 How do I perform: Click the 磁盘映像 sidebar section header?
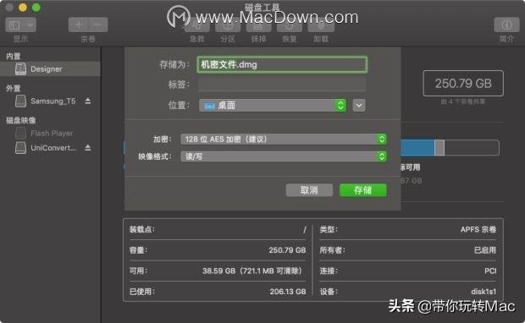coord(21,120)
